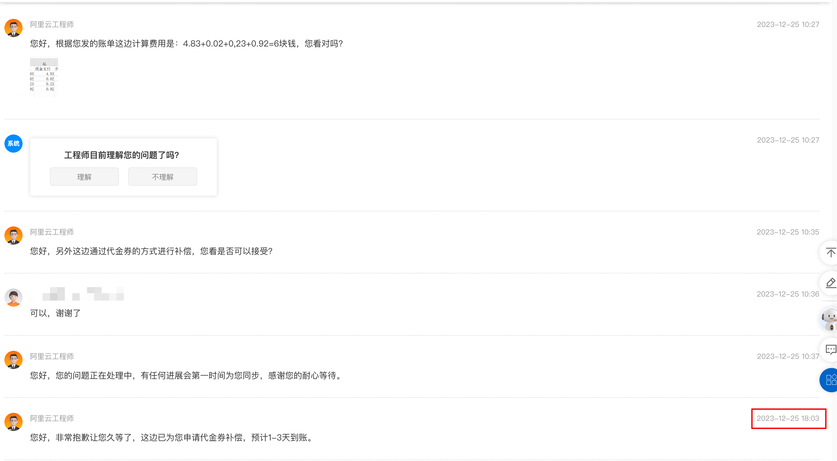Image resolution: width=837 pixels, height=461 pixels.
Task: Click the highlighted 2023-12-25 18:03 timestamp
Action: coord(788,419)
